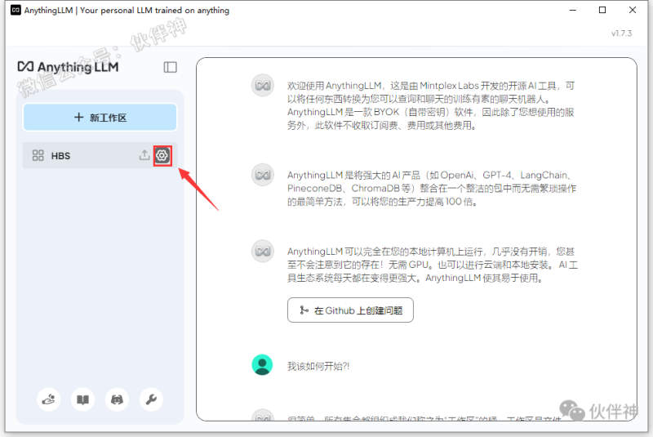This screenshot has height=437, width=653.
Task: Open the documentation book icon
Action: [x=82, y=399]
